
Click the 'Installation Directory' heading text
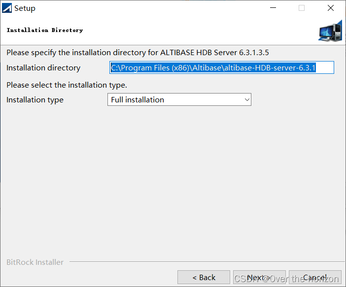45,30
